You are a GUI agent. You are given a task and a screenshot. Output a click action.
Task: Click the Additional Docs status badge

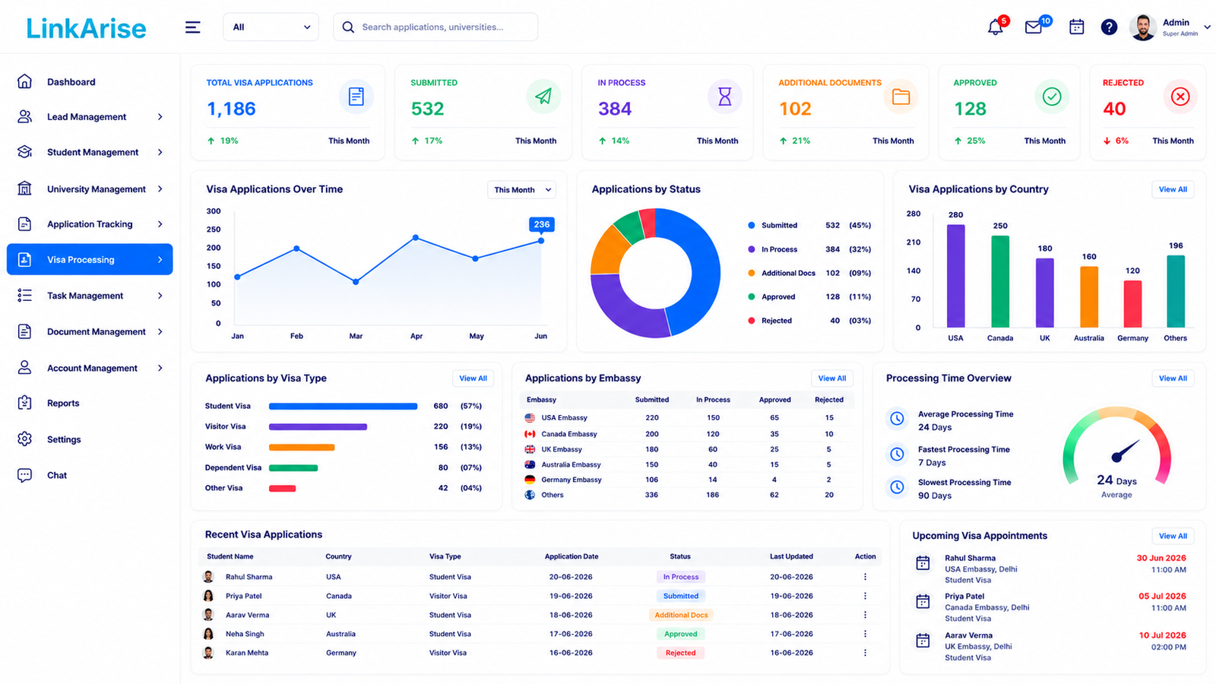(681, 615)
